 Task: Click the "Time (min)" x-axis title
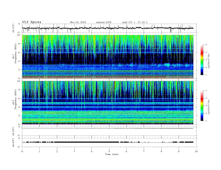[112, 154]
